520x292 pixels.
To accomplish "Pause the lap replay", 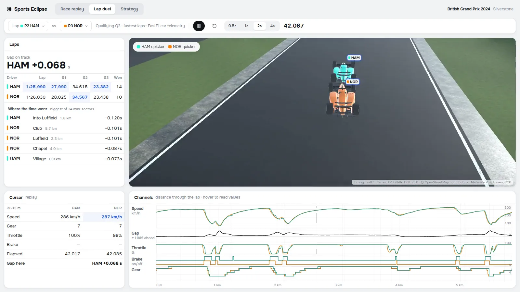I will click(x=199, y=26).
